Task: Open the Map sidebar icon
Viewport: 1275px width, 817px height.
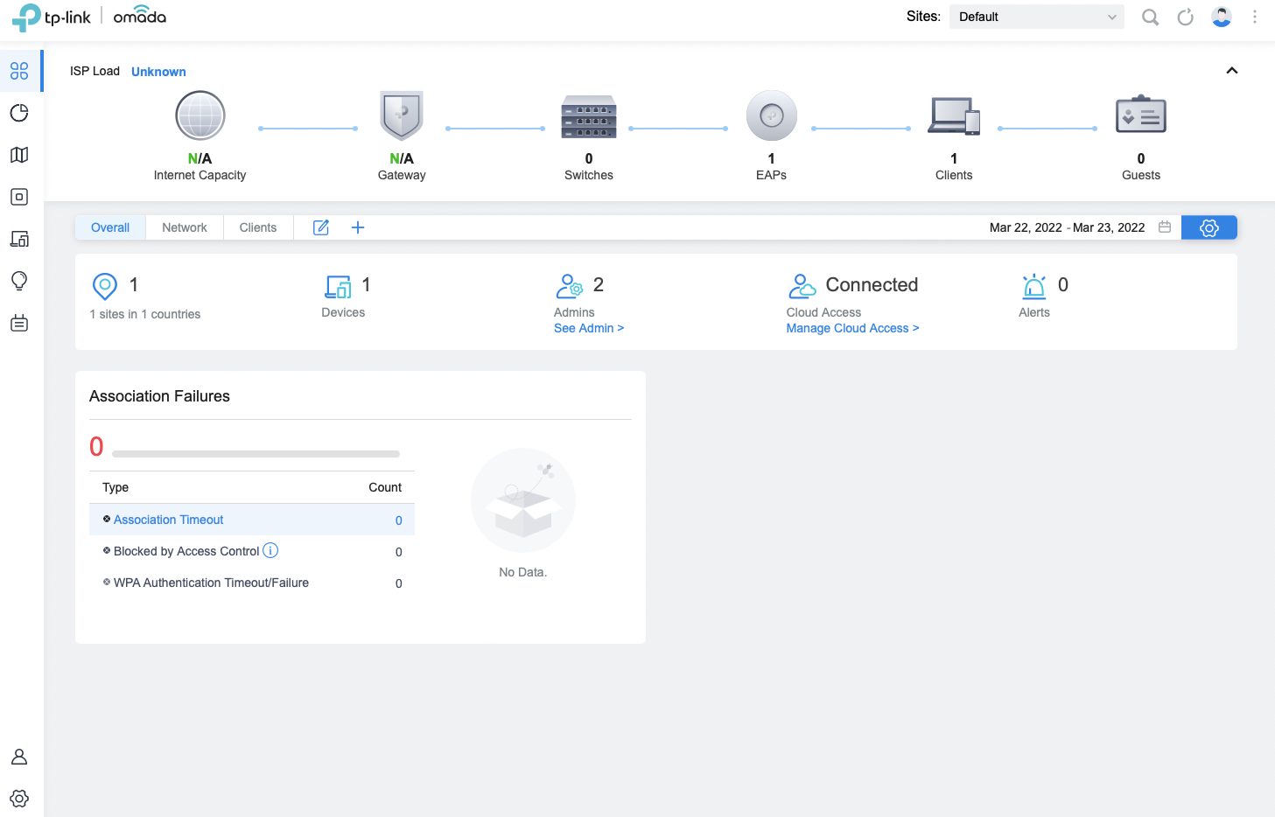Action: [19, 155]
